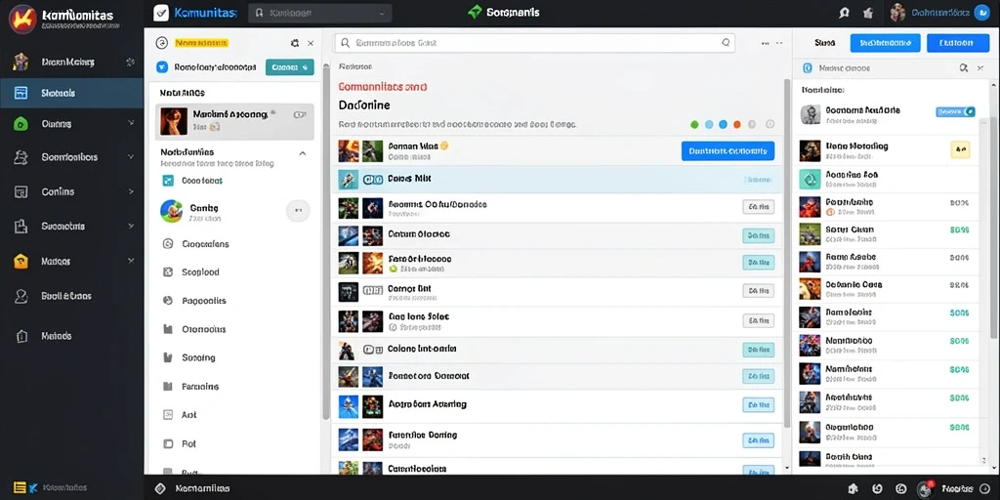The width and height of the screenshot is (1000, 500).
Task: Expand the green shield sidebar item chevron
Action: pyautogui.click(x=131, y=123)
